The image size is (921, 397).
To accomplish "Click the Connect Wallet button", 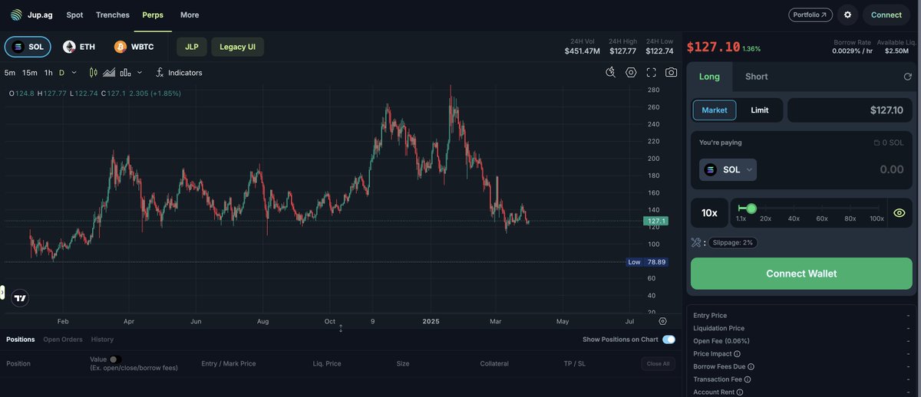I will pyautogui.click(x=801, y=274).
